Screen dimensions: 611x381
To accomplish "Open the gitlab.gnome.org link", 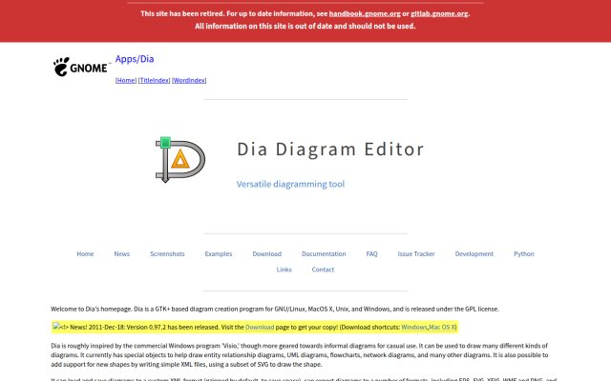I will [x=439, y=13].
